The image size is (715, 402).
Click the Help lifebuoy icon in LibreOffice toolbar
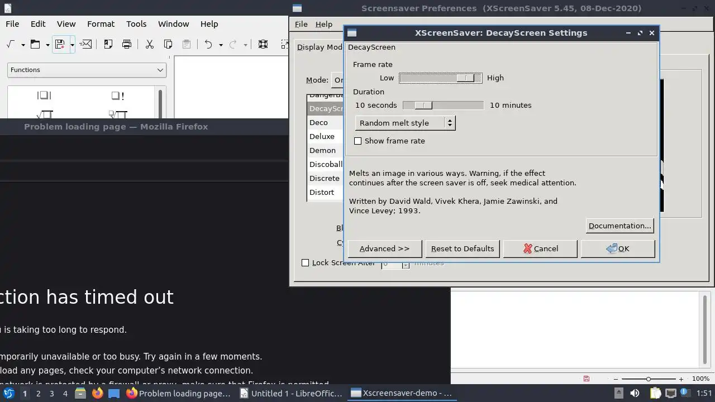coord(263,44)
